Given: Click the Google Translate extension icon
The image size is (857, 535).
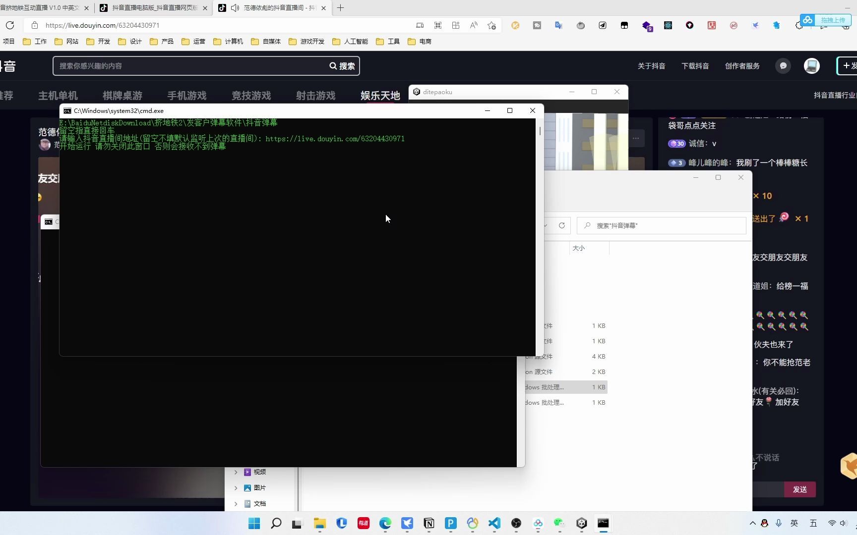Looking at the screenshot, I should (x=559, y=25).
